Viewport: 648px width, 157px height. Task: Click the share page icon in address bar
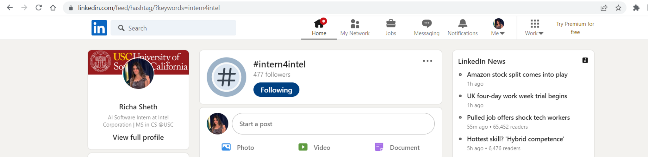[604, 8]
